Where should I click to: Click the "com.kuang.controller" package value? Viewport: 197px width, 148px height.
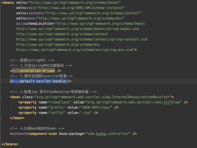click(108, 134)
